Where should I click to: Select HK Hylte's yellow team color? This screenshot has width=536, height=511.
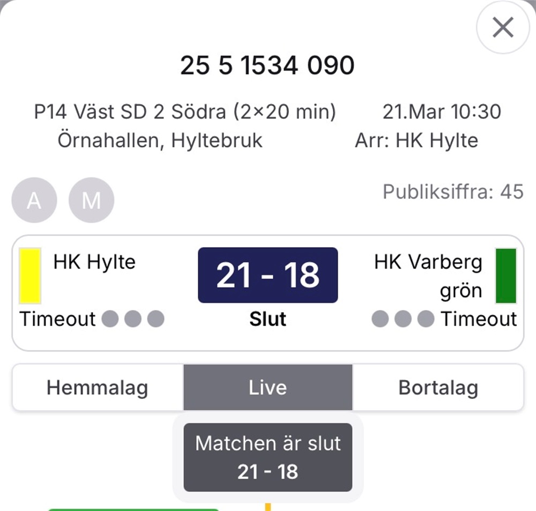click(30, 276)
